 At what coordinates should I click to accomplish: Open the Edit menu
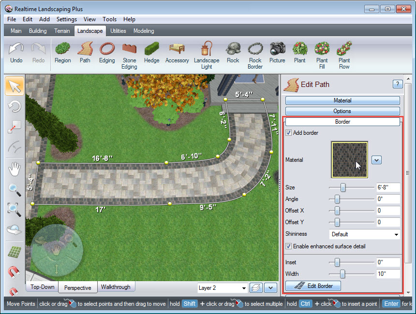27,19
